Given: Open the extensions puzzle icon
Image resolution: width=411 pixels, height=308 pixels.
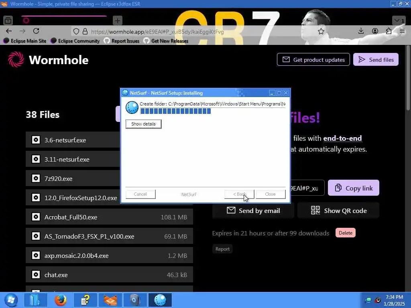Looking at the screenshot, I should [x=389, y=31].
